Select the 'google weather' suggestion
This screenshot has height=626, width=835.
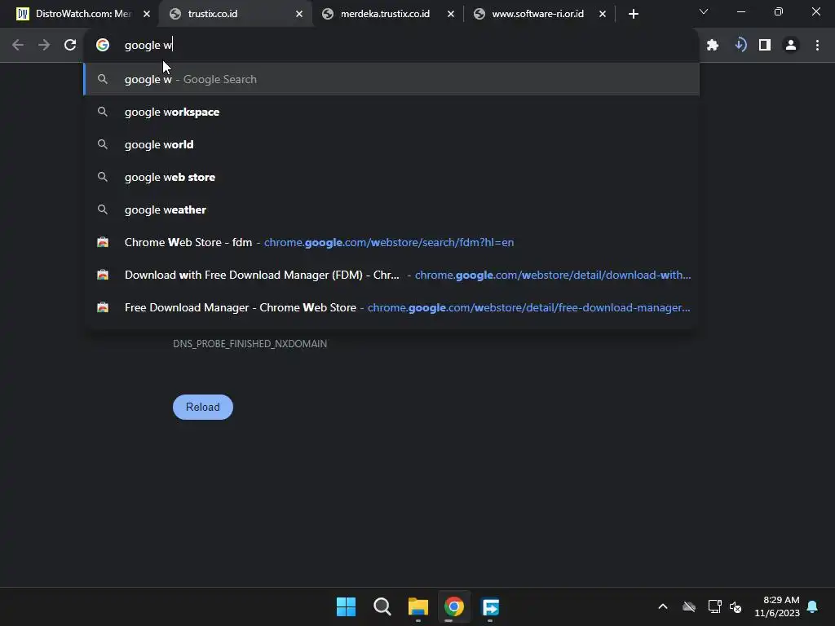(x=391, y=209)
